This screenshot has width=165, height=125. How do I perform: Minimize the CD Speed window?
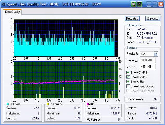point(149,4)
